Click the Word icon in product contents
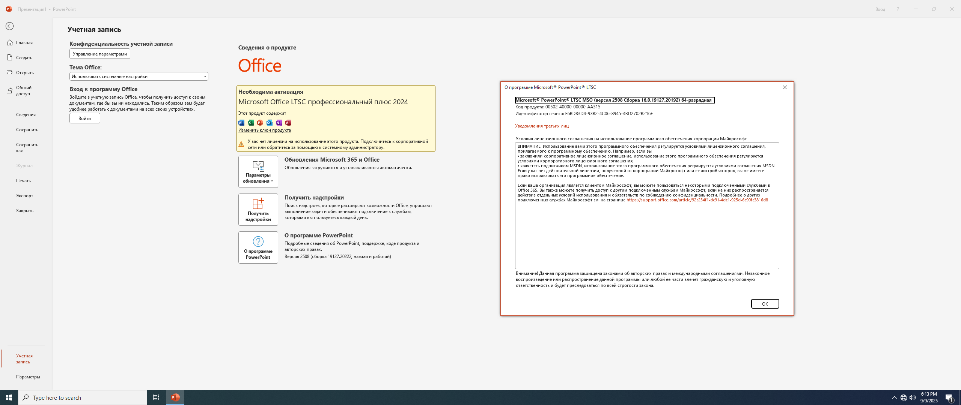The width and height of the screenshot is (961, 405). pyautogui.click(x=241, y=123)
